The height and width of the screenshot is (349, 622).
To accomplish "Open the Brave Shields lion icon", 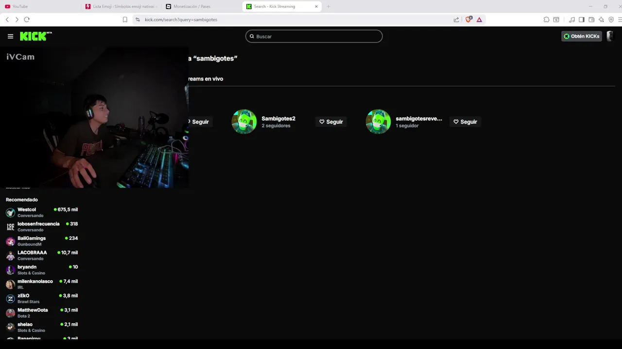I will 469,19.
